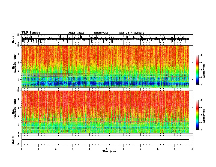Click the 'station=OUI' label
The height and width of the screenshot is (167, 216).
click(101, 33)
